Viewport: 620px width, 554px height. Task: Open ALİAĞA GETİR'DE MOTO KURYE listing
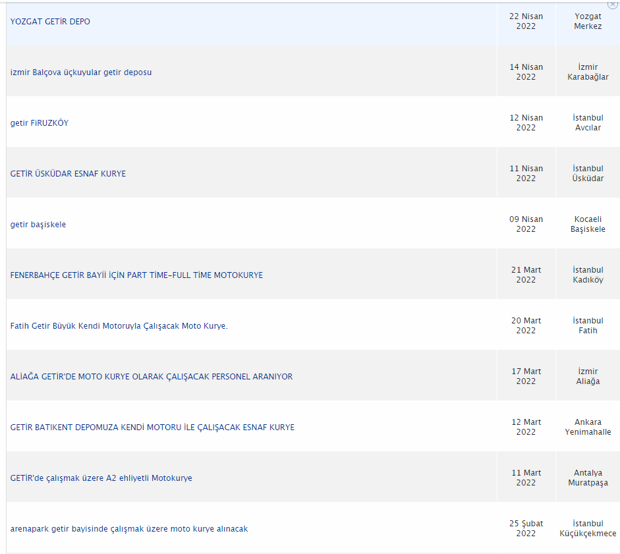(x=152, y=376)
